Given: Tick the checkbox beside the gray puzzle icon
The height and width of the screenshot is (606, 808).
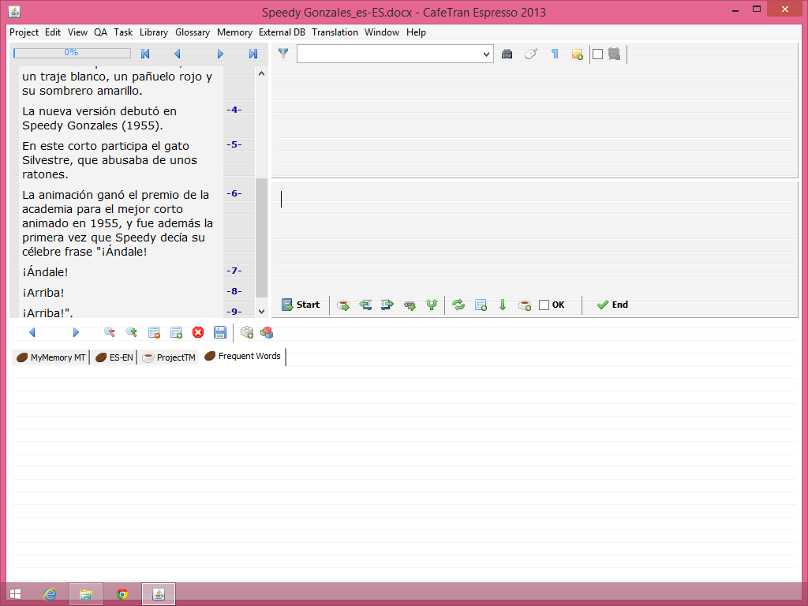Looking at the screenshot, I should [x=597, y=54].
